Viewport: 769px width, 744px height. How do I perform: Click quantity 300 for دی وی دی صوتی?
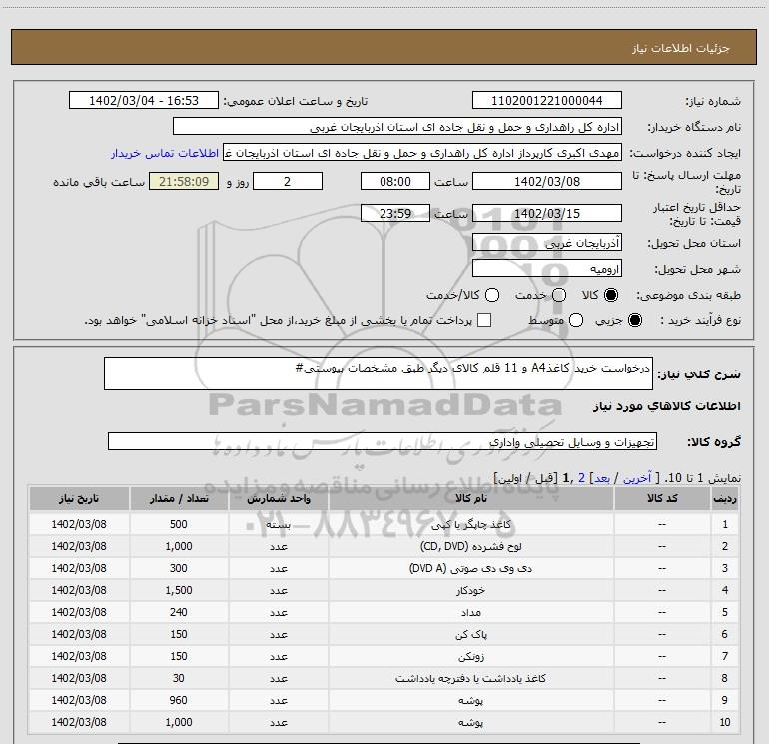tap(179, 568)
